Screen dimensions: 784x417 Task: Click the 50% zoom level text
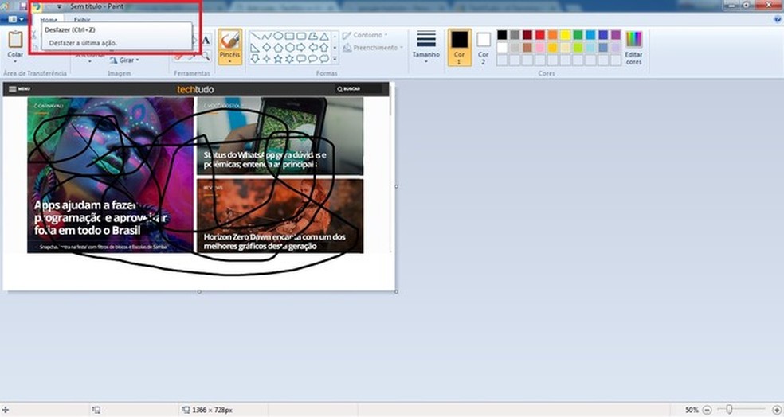(x=692, y=410)
